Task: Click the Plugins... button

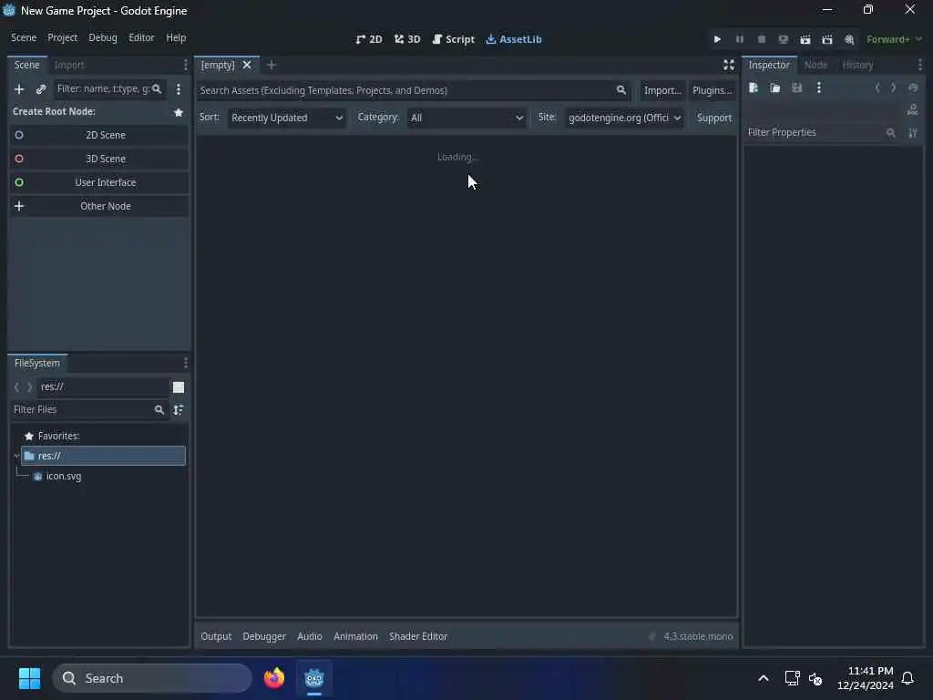Action: pos(713,90)
